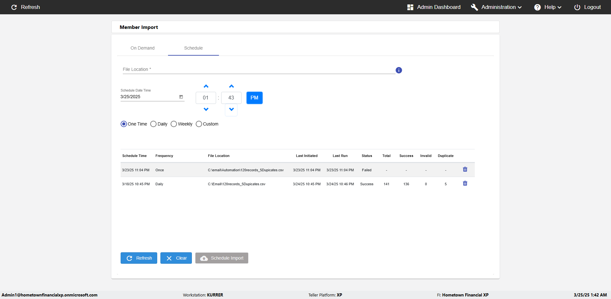Click the Schedule Import button
The width and height of the screenshot is (611, 299).
point(222,258)
